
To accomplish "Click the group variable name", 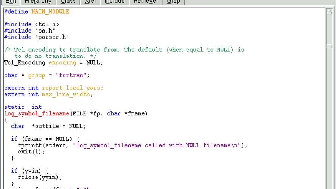I will [37, 75].
